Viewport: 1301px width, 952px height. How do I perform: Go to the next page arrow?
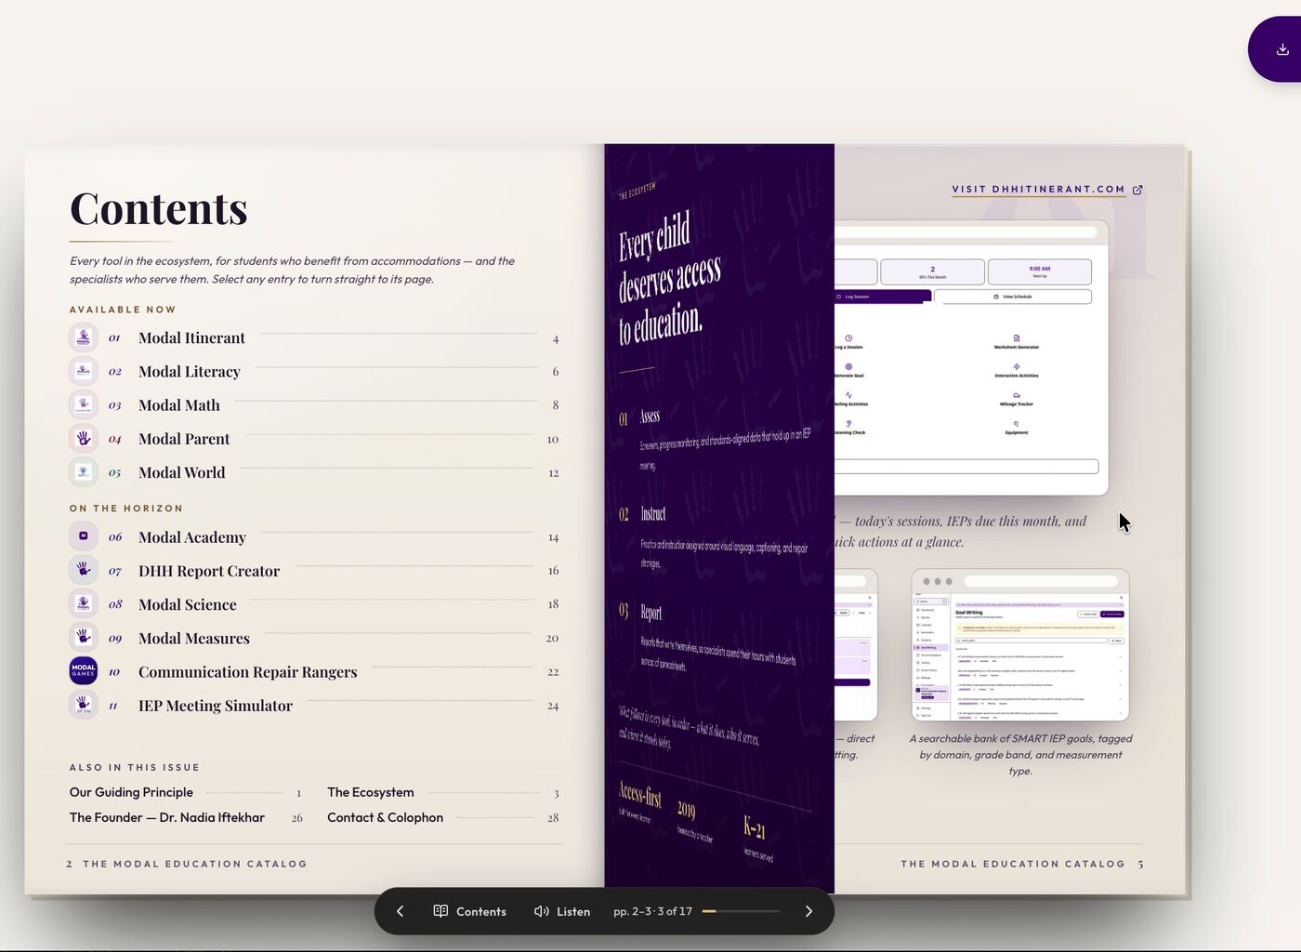tap(808, 911)
